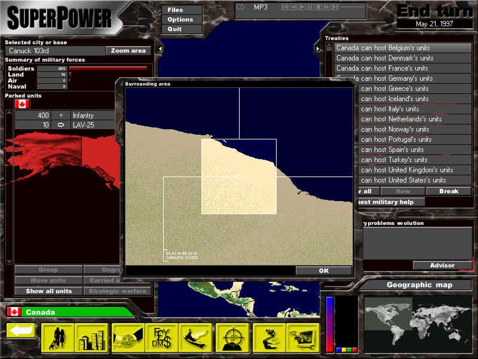Image resolution: width=478 pixels, height=359 pixels.
Task: Open the Options menu
Action: (x=182, y=20)
